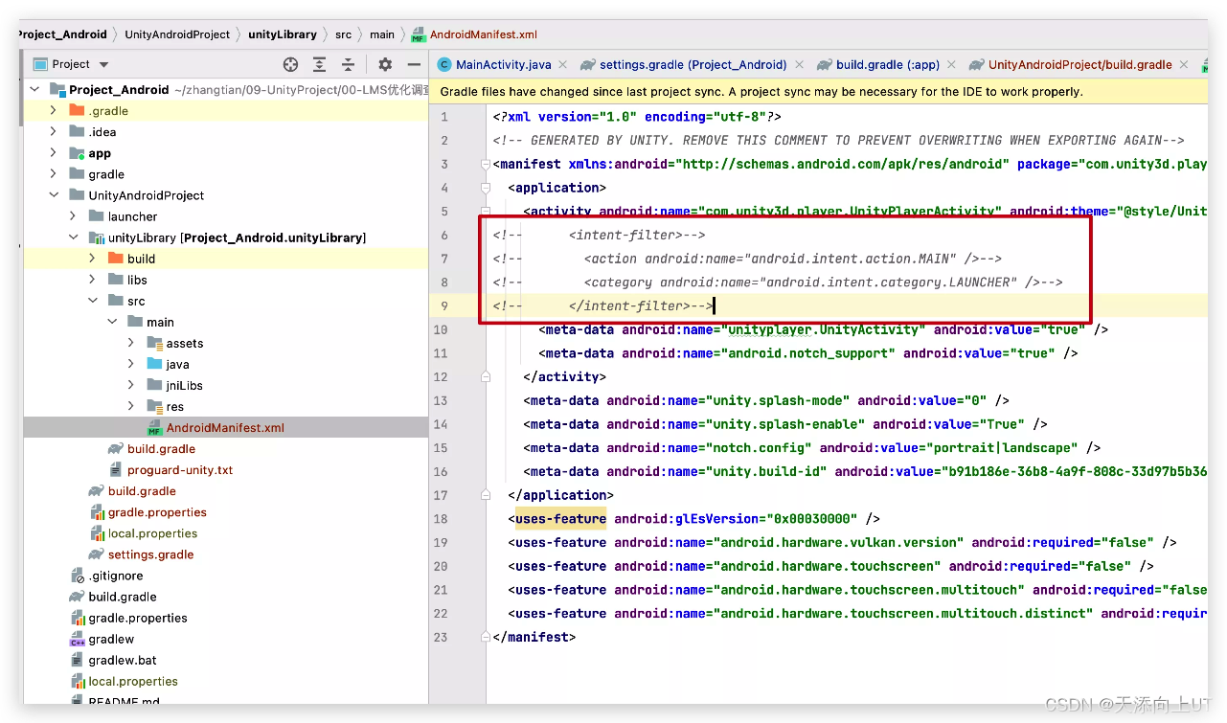Expand the jniLibs folder
This screenshot has width=1227, height=723.
[x=131, y=385]
